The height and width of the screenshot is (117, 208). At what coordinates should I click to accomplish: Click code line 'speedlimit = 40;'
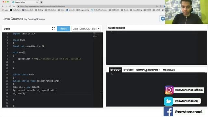tap(28, 59)
